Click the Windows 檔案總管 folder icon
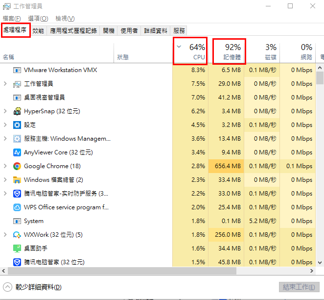The image size is (324, 300). (17, 180)
